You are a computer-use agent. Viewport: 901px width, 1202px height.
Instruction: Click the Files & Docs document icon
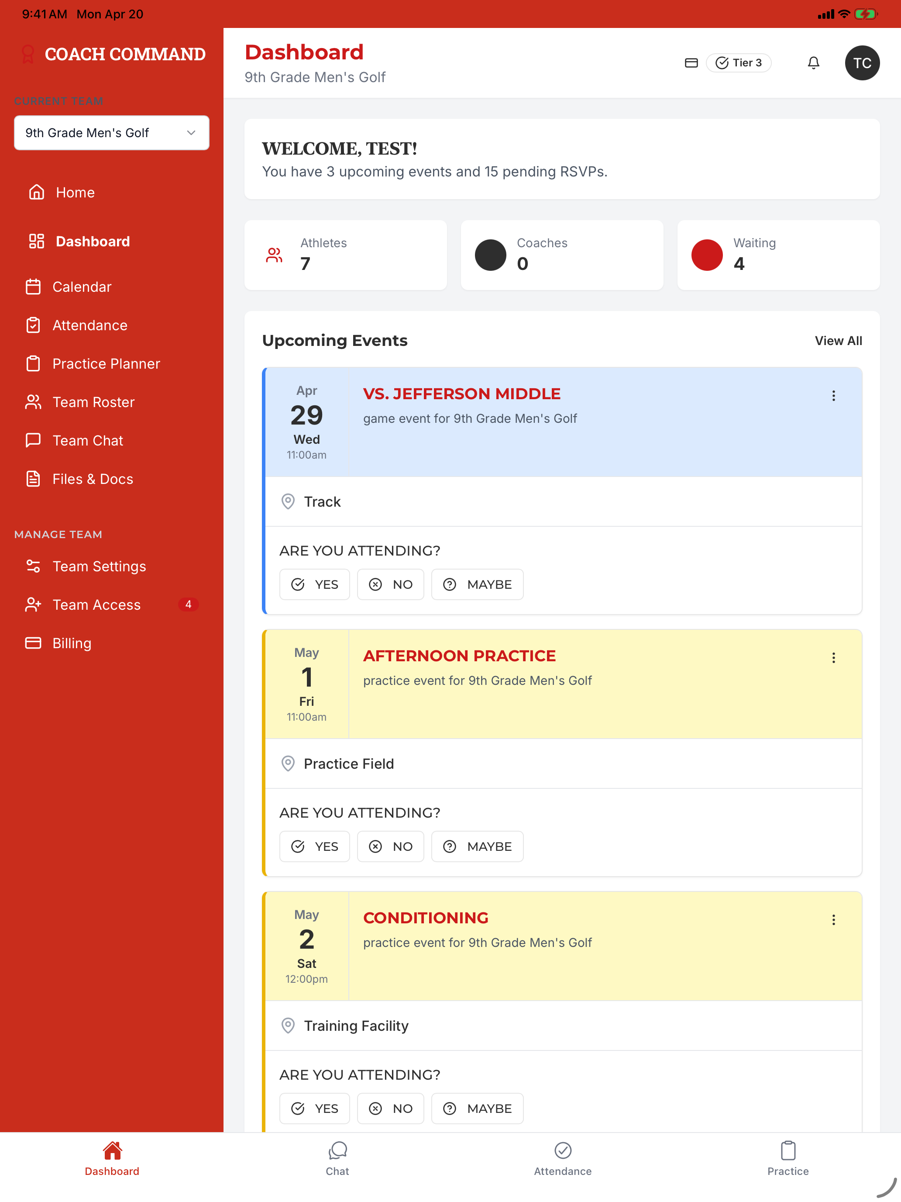pos(33,479)
